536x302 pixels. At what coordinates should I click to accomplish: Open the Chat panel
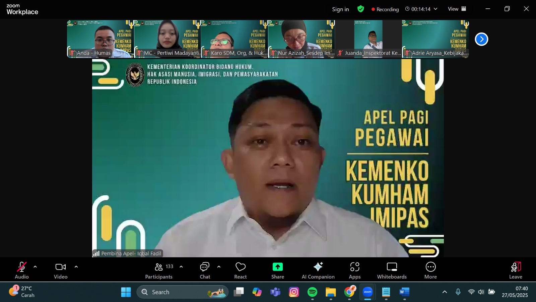pyautogui.click(x=205, y=270)
